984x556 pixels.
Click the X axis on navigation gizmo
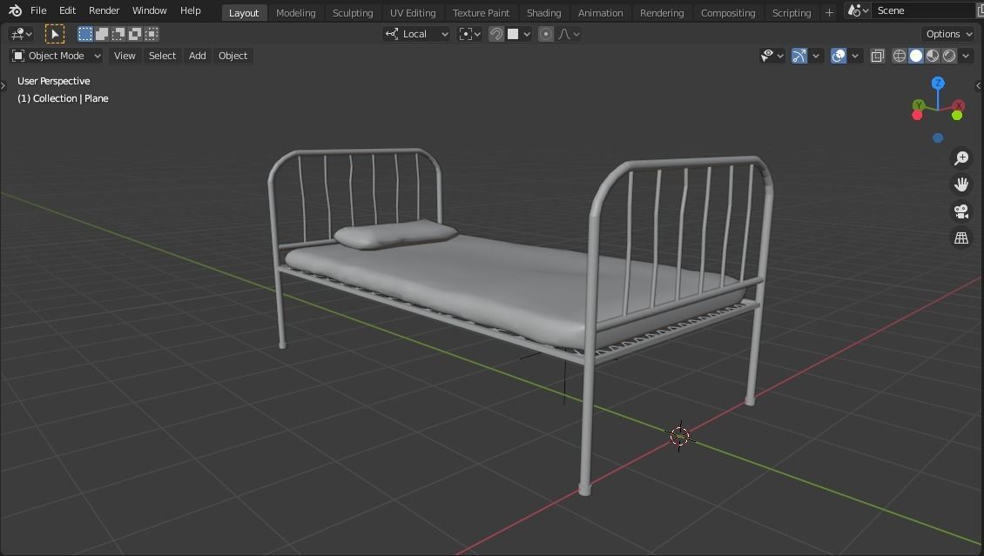958,104
